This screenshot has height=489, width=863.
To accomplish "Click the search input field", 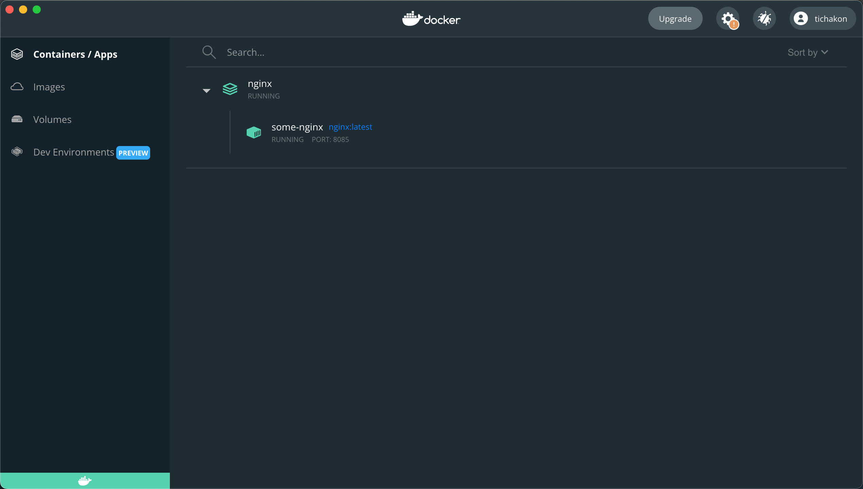I will 306,52.
